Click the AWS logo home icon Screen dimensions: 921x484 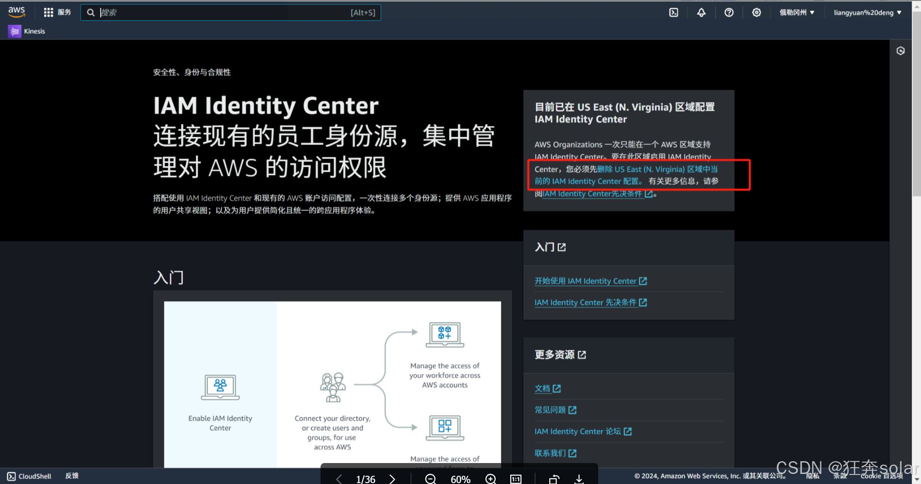point(16,12)
